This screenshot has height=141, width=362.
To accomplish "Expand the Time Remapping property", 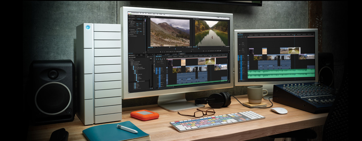I will pos(129,36).
